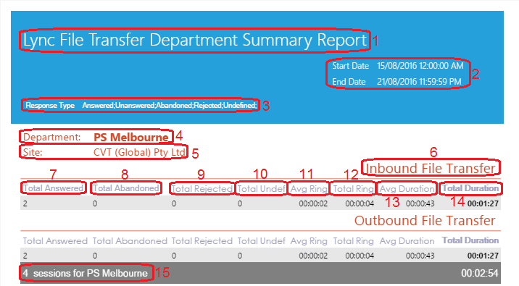
Task: Click the 15/08/2016 12:00:00 AM start value
Action: coord(420,66)
